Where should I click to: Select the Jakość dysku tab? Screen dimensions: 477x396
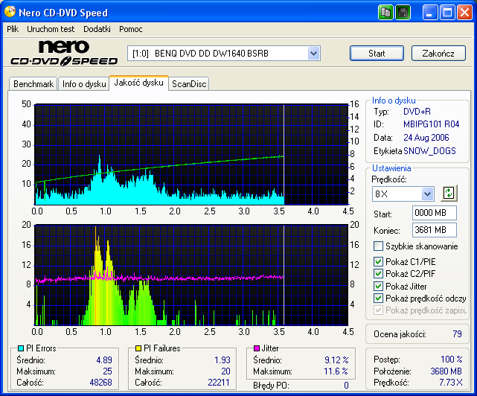tap(138, 83)
